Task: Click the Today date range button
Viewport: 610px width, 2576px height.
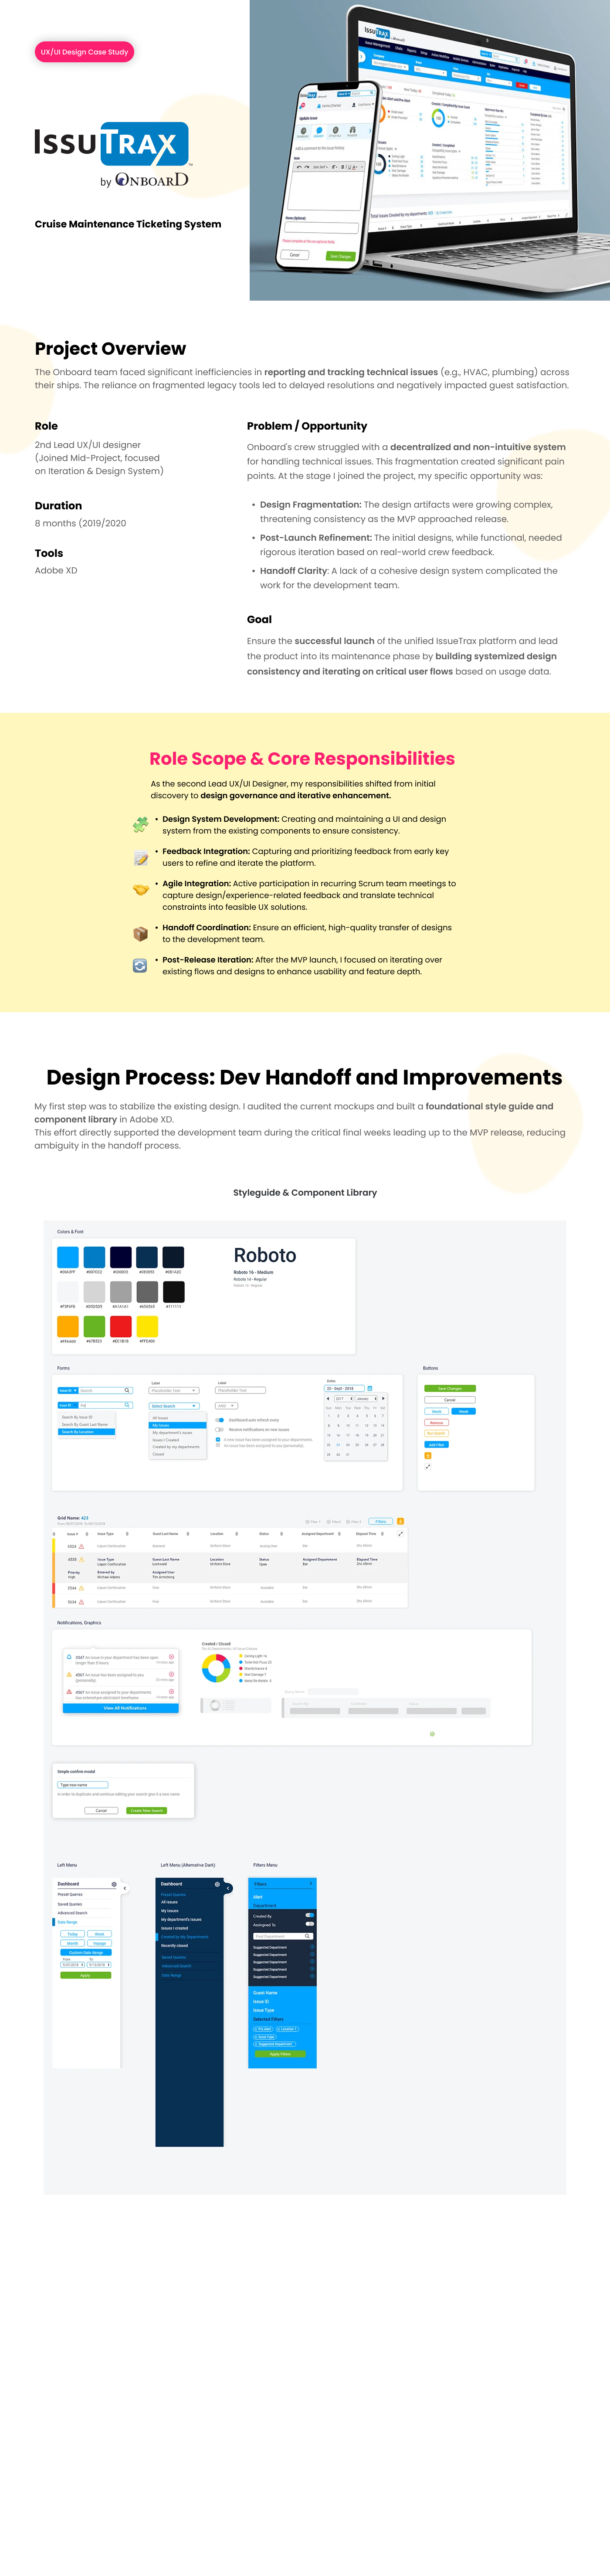Action: coord(73,1934)
